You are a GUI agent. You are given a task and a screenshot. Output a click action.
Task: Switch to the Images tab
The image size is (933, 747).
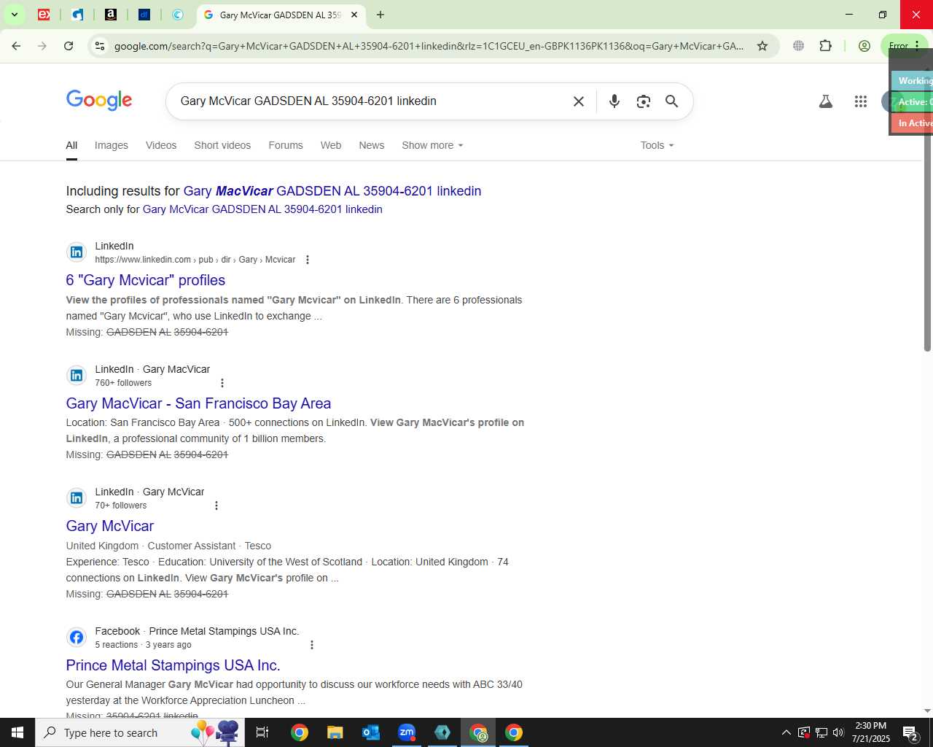tap(112, 145)
